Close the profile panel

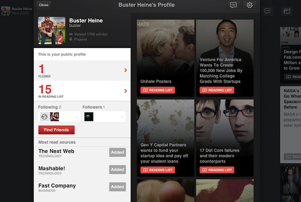[44, 5]
